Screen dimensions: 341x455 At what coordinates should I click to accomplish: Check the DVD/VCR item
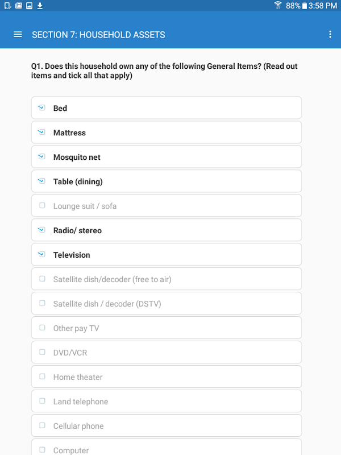(x=42, y=353)
